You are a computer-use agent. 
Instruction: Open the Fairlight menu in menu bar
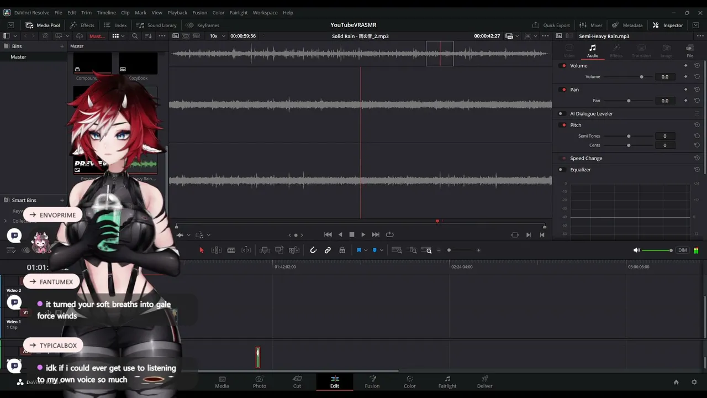239,13
